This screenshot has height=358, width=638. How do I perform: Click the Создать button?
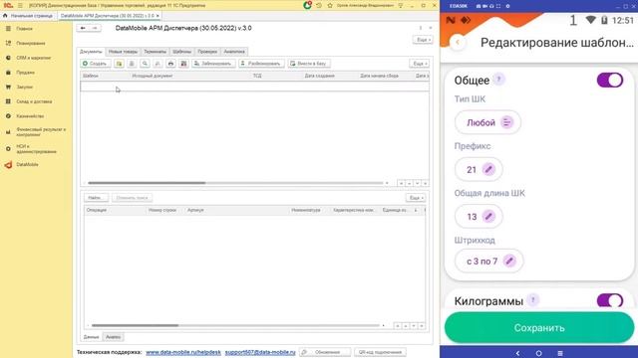[96, 64]
